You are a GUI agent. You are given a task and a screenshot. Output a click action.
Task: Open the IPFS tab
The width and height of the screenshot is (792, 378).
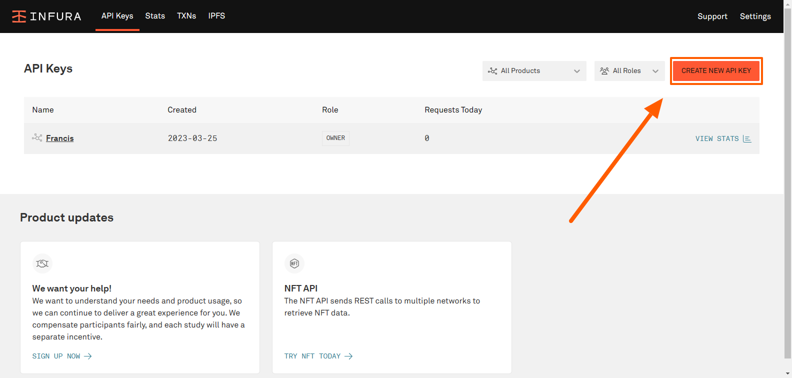216,16
